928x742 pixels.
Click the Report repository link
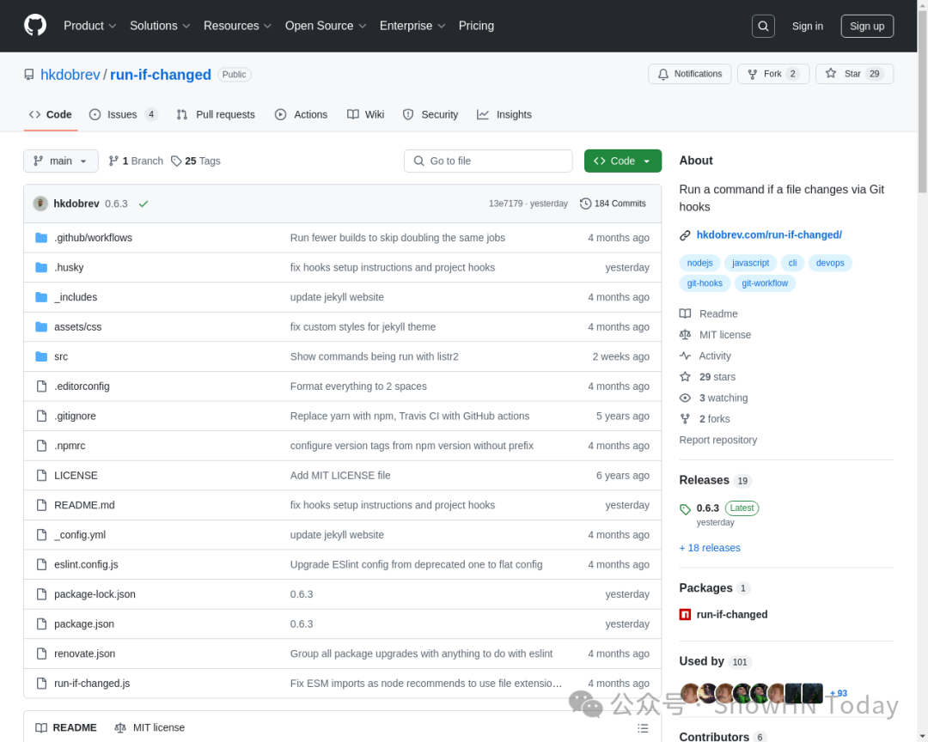click(x=717, y=441)
